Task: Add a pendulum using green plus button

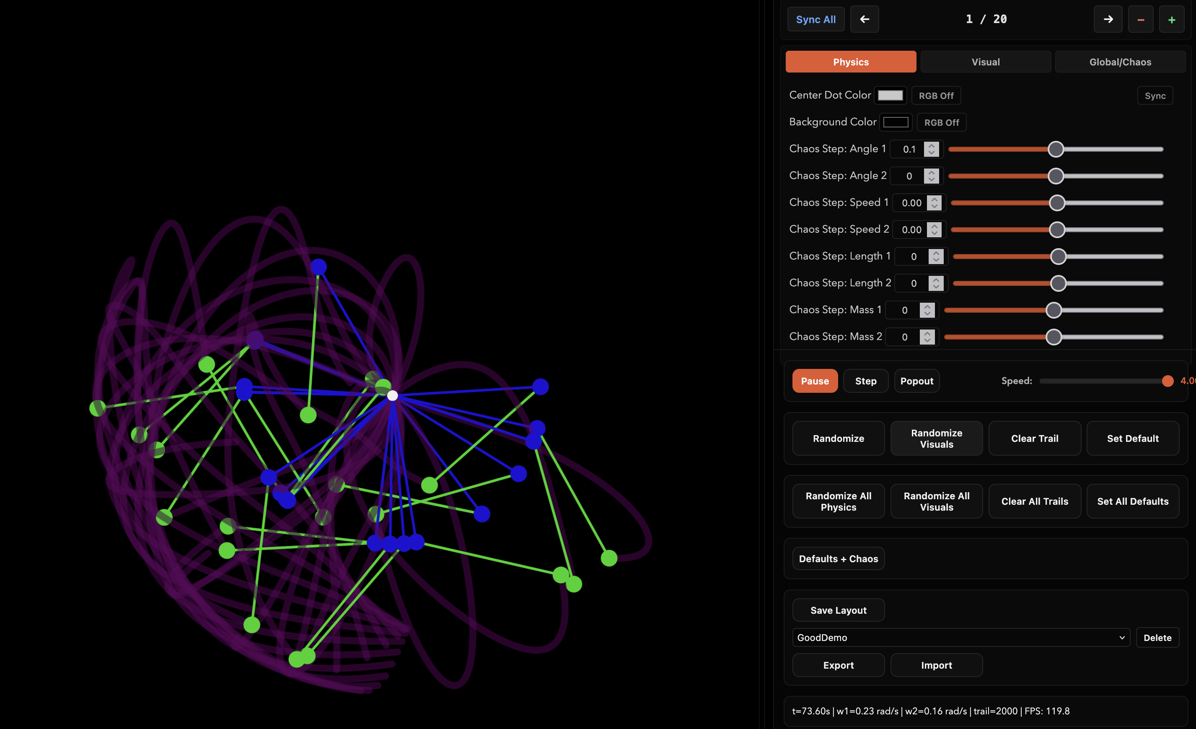Action: tap(1171, 19)
